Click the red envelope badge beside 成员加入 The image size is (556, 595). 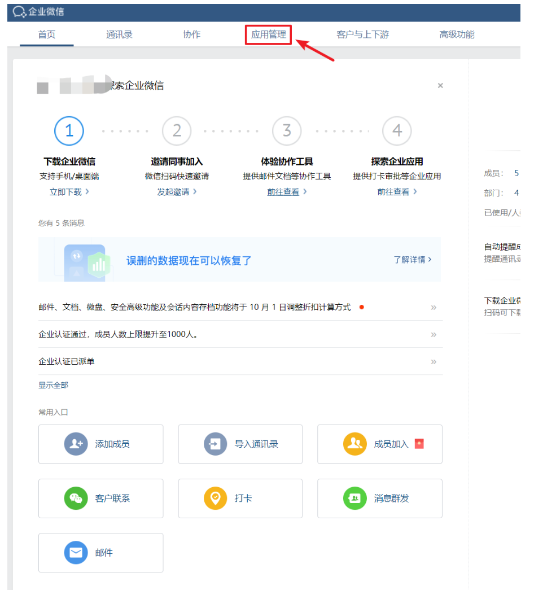coord(419,443)
